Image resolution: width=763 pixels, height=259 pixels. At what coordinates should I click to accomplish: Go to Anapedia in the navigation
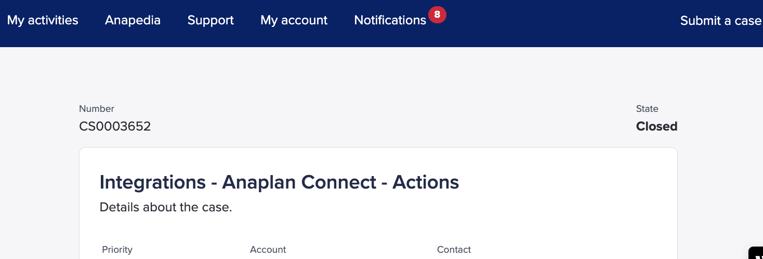(133, 20)
